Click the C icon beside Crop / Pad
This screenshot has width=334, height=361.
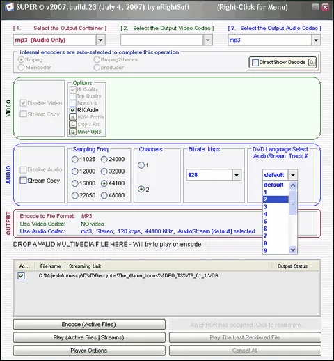tap(73, 124)
